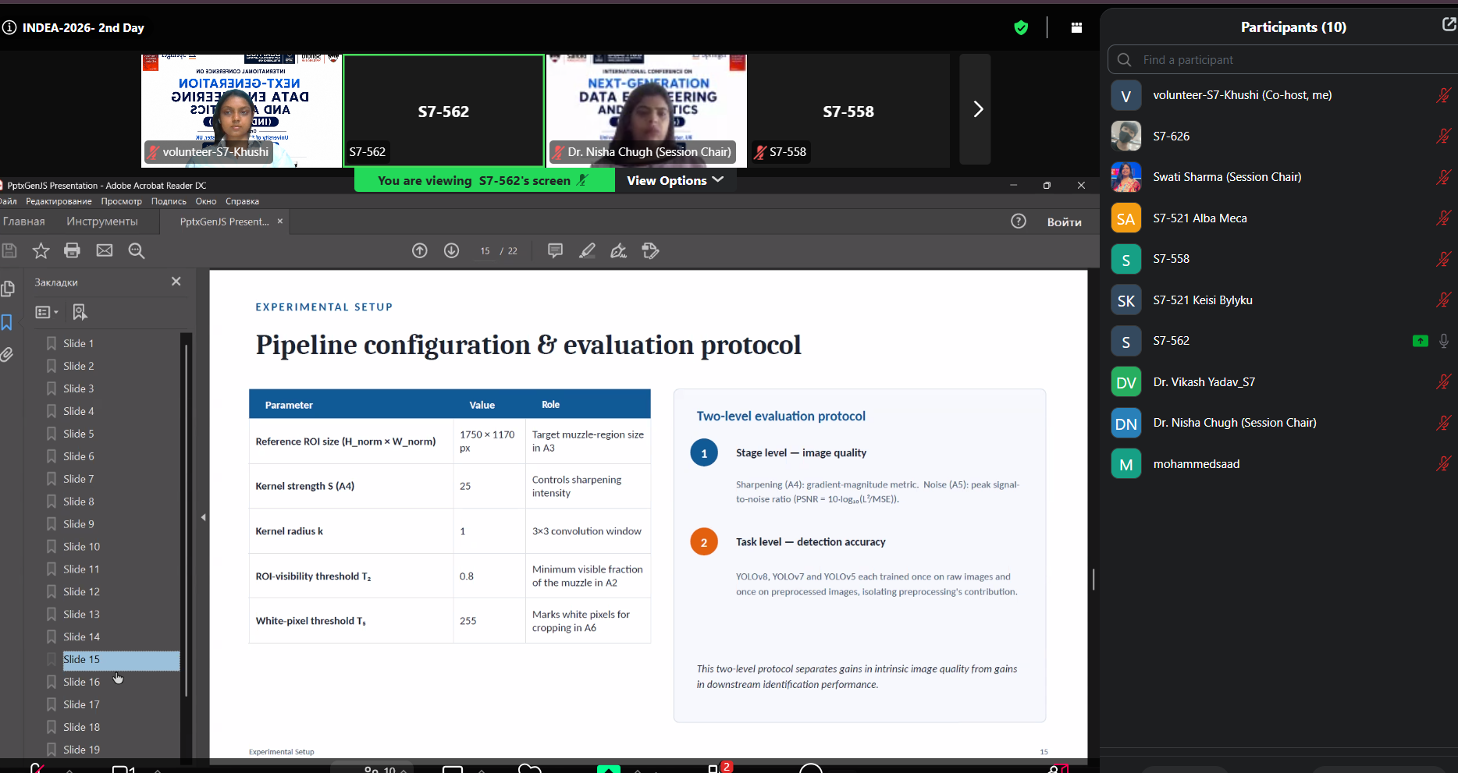Click the email envelope icon
Image resolution: width=1458 pixels, height=773 pixels.
pyautogui.click(x=105, y=250)
